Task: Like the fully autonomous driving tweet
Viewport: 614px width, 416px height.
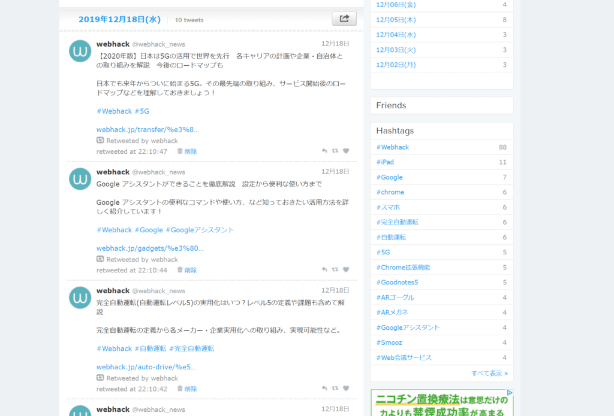Action: [346, 388]
